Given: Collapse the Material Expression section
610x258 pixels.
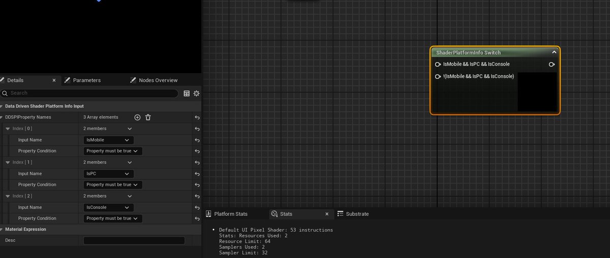Looking at the screenshot, I should coord(3,229).
